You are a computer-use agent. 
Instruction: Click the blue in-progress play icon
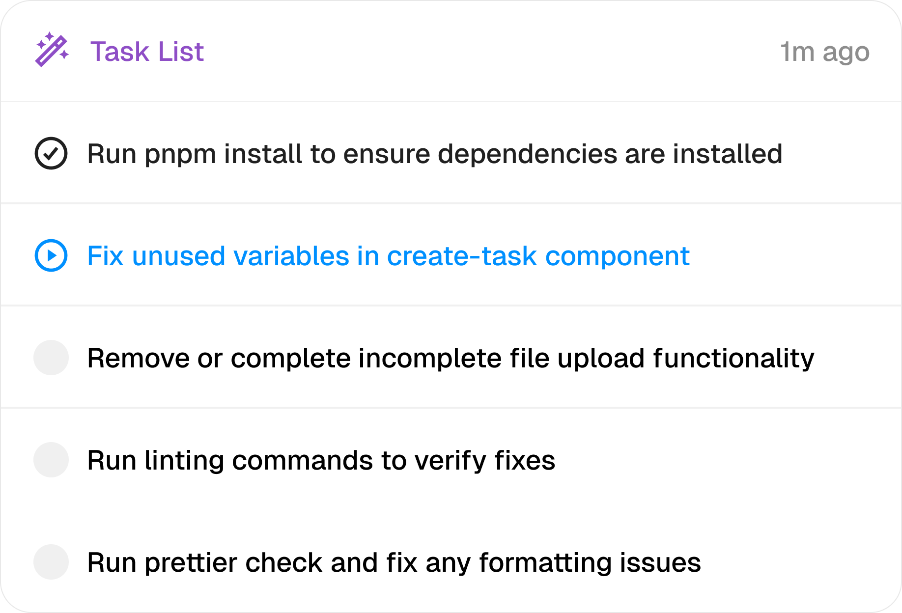51,255
